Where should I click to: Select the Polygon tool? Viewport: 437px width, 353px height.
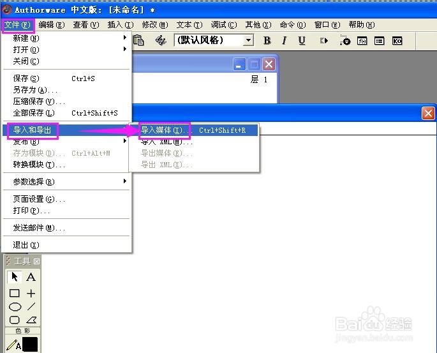(31, 320)
